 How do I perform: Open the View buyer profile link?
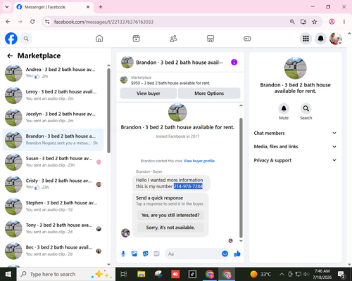199,161
